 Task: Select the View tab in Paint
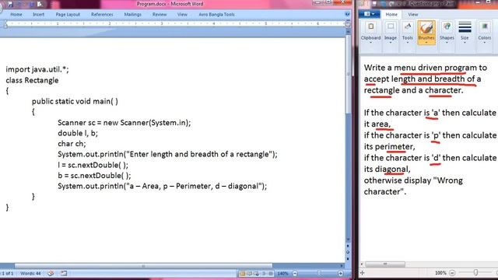click(413, 14)
